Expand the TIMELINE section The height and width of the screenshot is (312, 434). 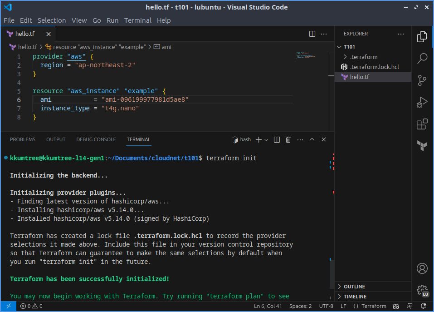pyautogui.click(x=373, y=297)
